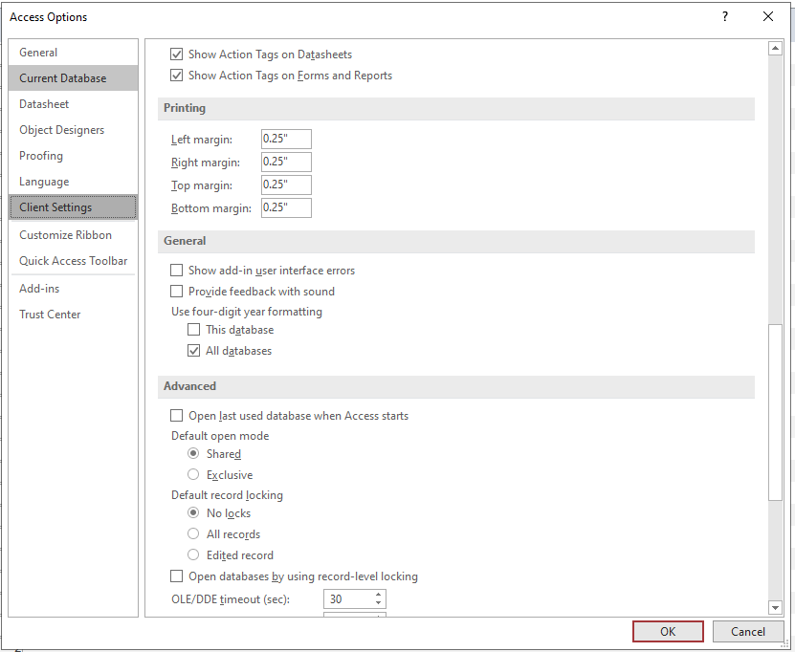Open Customize Ribbon settings
795x652 pixels.
(73, 235)
